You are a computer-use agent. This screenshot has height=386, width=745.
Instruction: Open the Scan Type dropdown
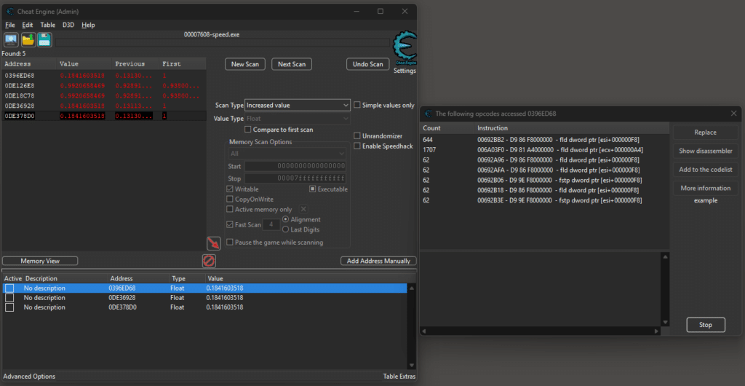[298, 106]
